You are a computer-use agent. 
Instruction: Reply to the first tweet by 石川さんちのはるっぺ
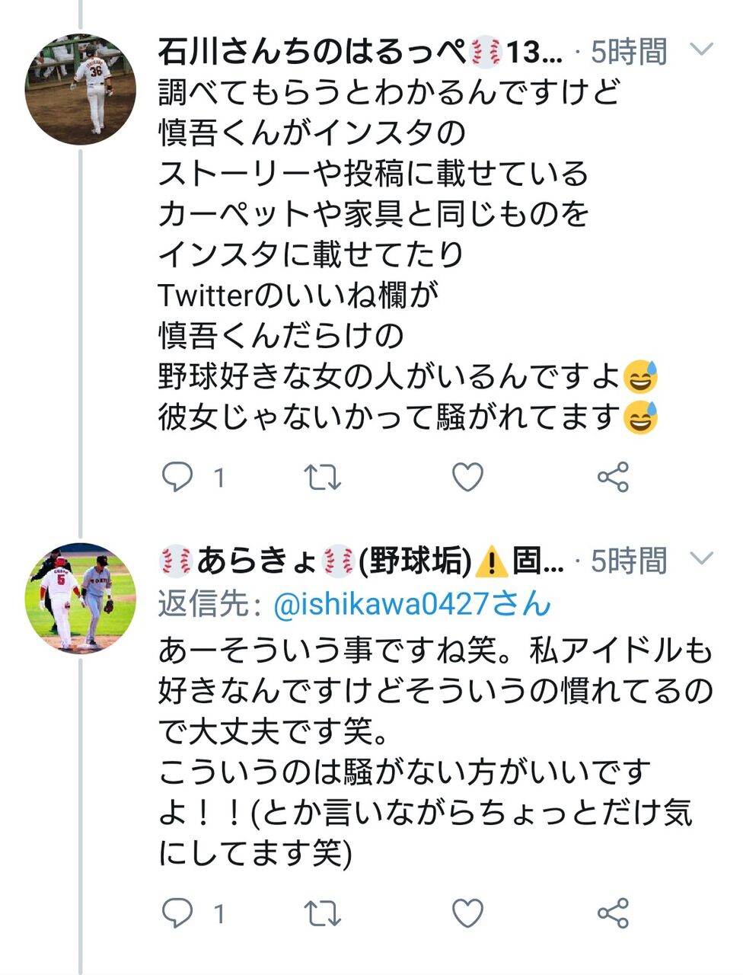[x=177, y=478]
